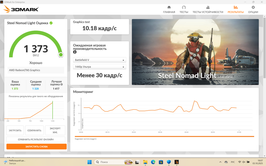This screenshot has width=266, height=166.
Task: Go to the ОПЦИИ tab
Action: point(253,9)
